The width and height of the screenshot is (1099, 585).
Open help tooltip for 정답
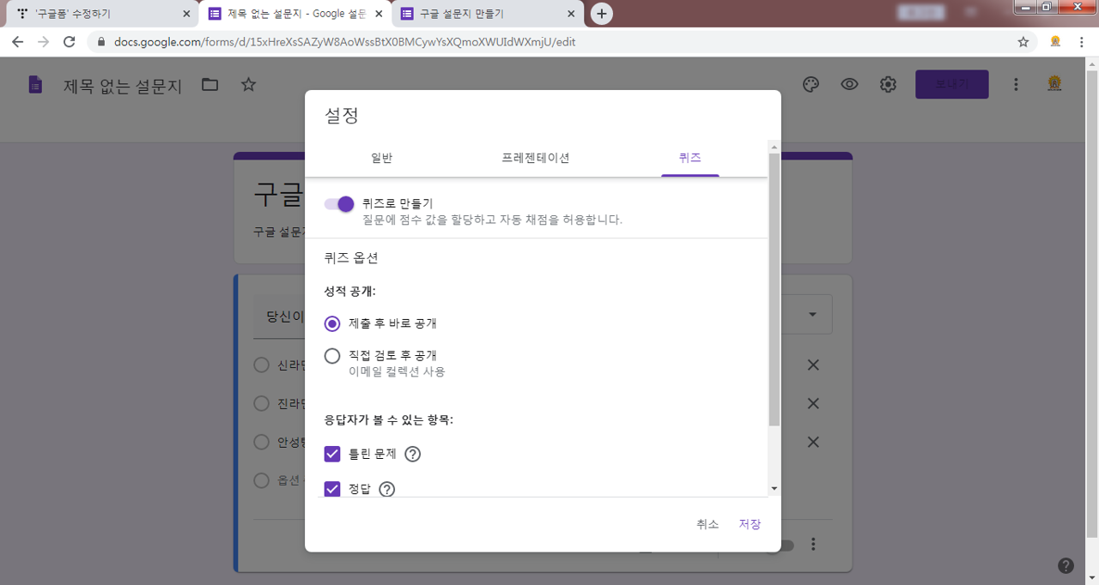click(x=386, y=489)
